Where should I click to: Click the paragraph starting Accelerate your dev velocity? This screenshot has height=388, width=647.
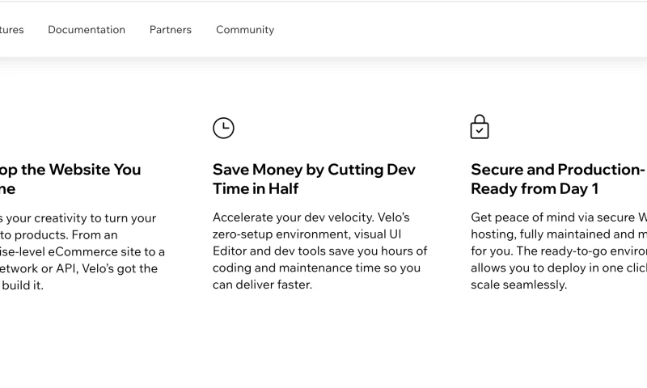[x=319, y=251]
